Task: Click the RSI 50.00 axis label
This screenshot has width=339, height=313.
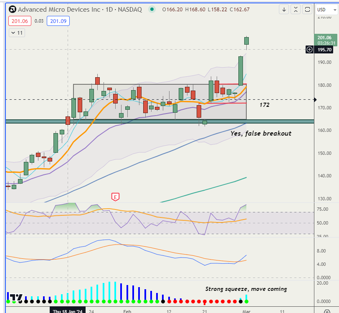Action: (323, 223)
